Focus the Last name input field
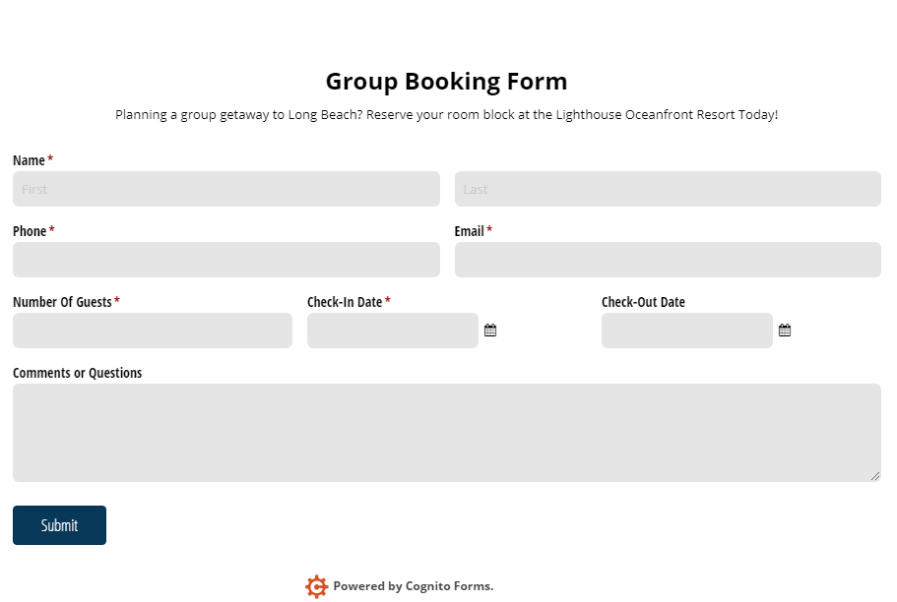 pos(668,189)
